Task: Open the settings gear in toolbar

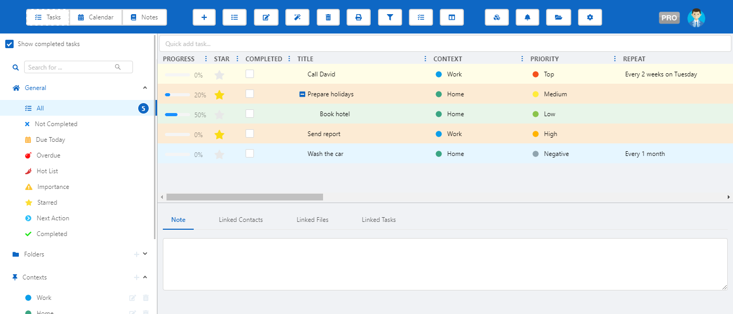Action: [590, 17]
